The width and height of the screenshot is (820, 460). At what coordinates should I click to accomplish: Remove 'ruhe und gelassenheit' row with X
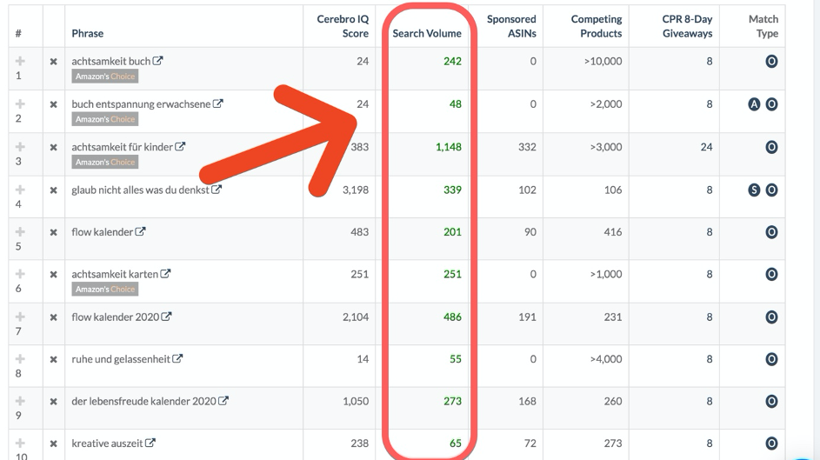tap(53, 360)
